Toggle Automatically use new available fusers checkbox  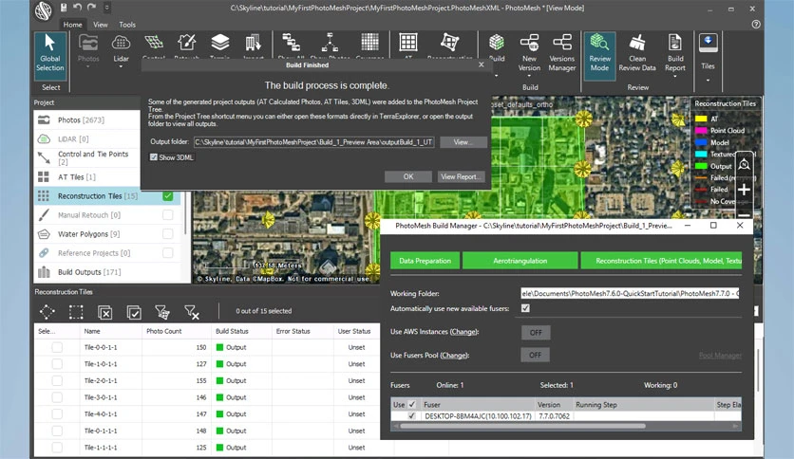click(x=525, y=308)
